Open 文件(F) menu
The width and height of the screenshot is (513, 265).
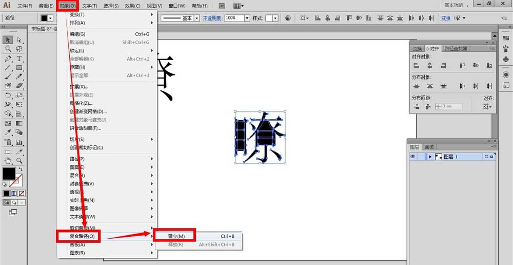click(25, 6)
